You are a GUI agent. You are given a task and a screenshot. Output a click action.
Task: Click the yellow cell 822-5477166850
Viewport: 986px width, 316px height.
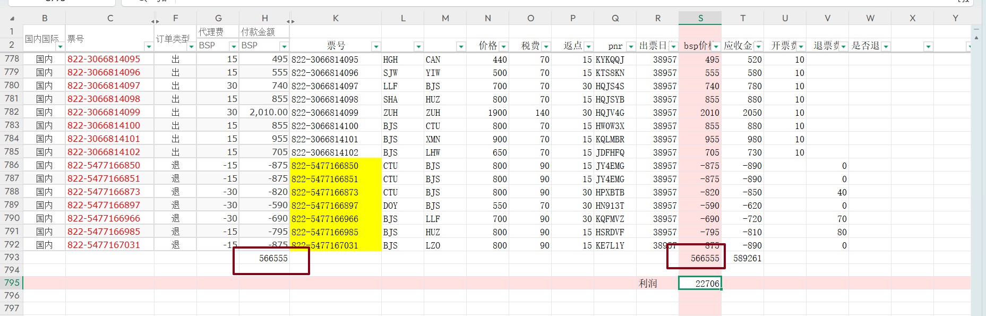(x=336, y=166)
